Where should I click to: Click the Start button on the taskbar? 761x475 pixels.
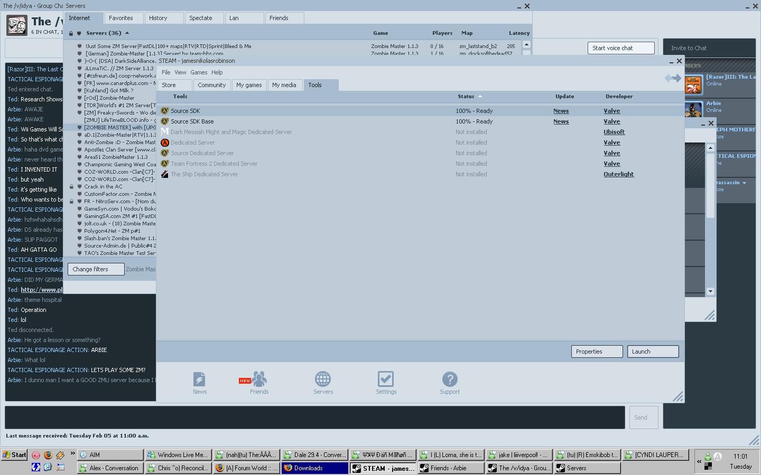point(14,455)
